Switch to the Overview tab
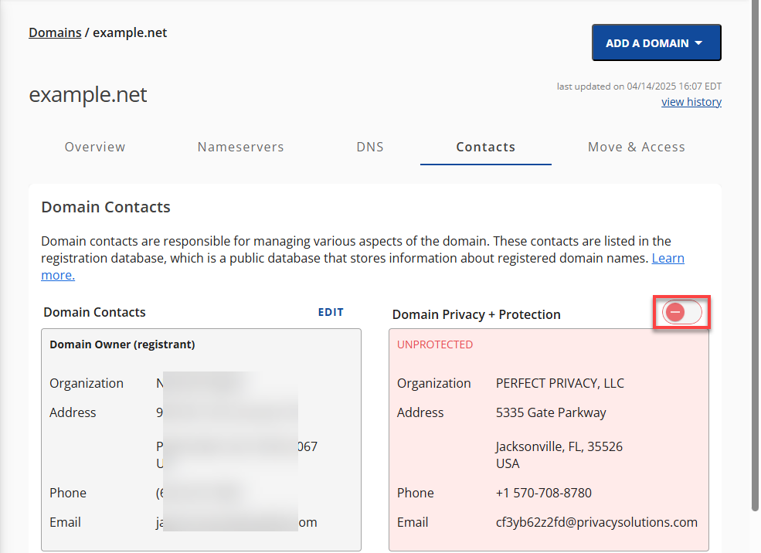 click(94, 147)
